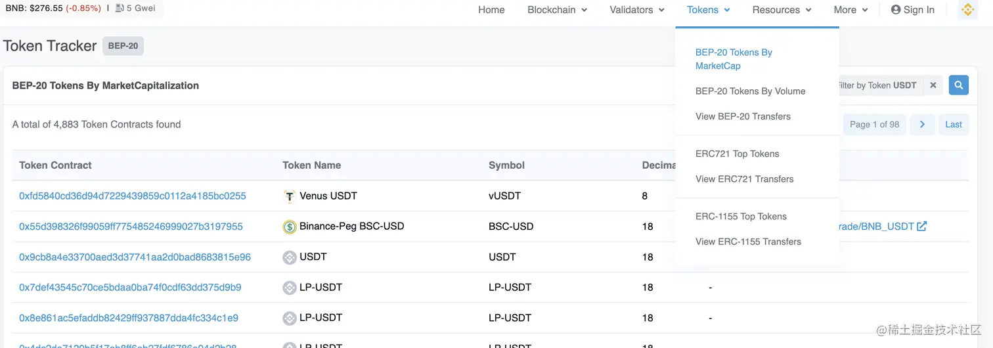Open contract 0x55d398326f99059ff775485246999027b3197955
The width and height of the screenshot is (993, 348).
click(131, 227)
